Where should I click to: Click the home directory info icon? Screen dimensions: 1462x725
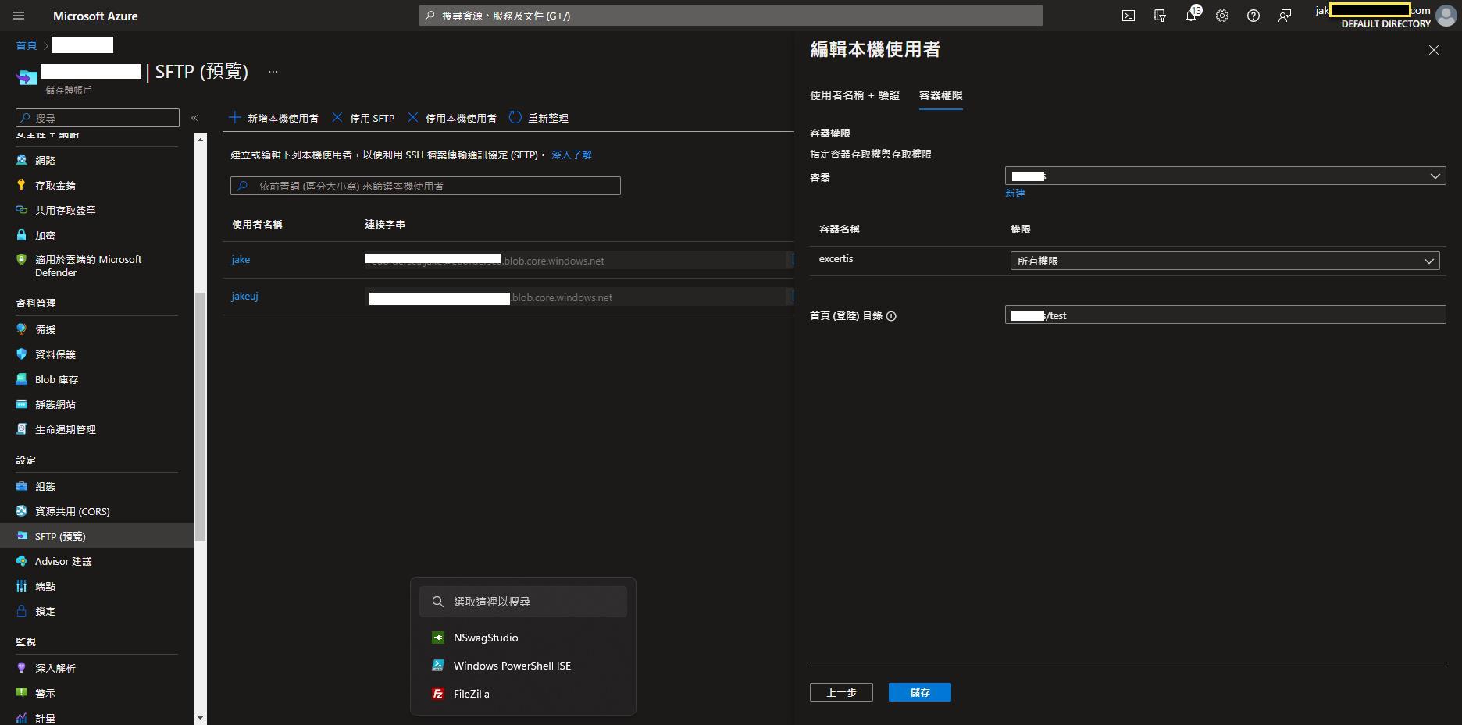point(891,316)
